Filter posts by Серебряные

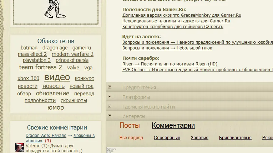coord(167,138)
